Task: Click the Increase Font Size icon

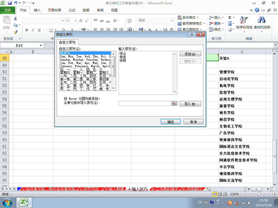Action: (x=81, y=21)
